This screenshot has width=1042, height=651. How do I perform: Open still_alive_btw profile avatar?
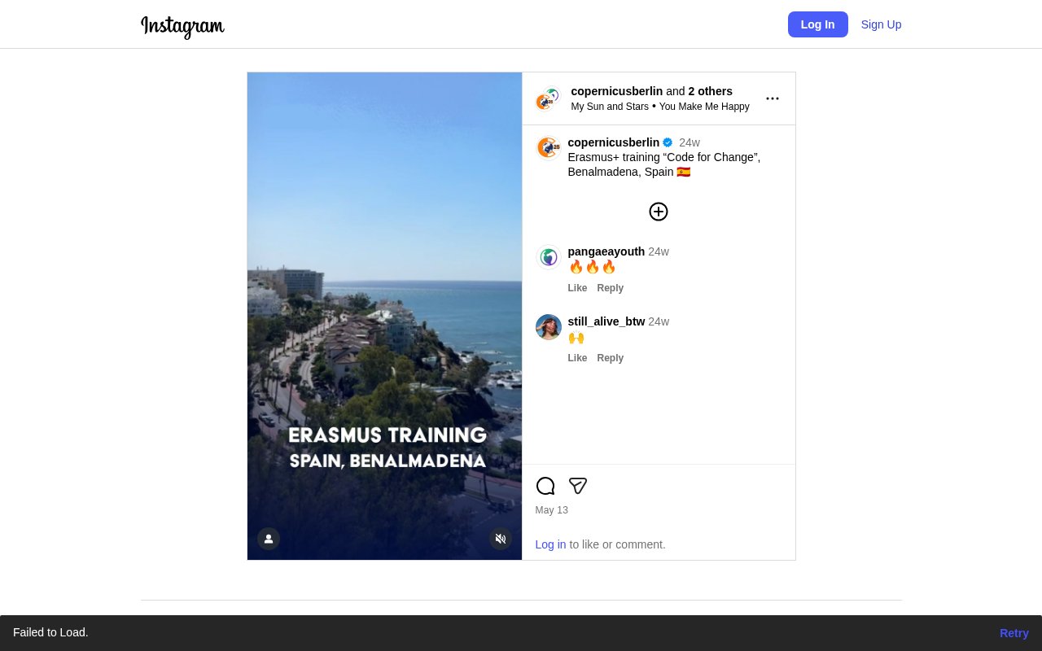[549, 327]
